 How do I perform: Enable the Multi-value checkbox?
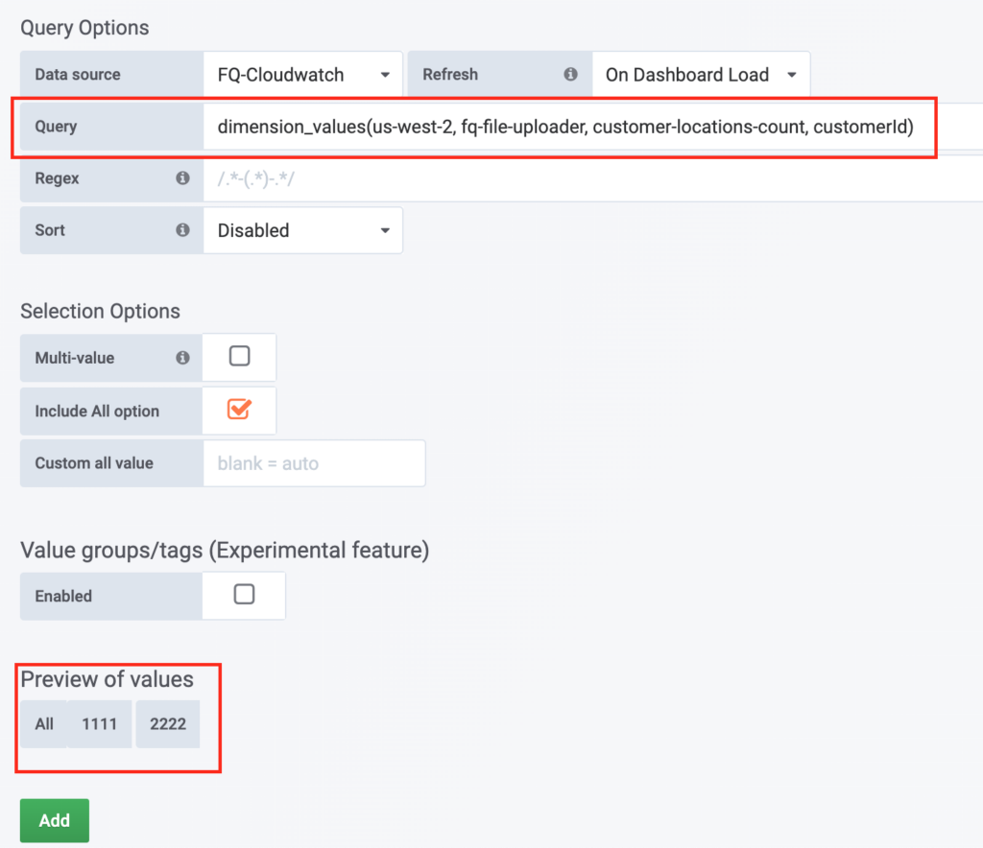239,356
